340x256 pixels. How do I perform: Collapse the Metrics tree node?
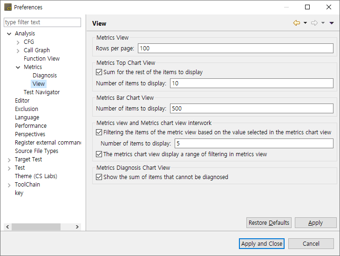[18, 68]
